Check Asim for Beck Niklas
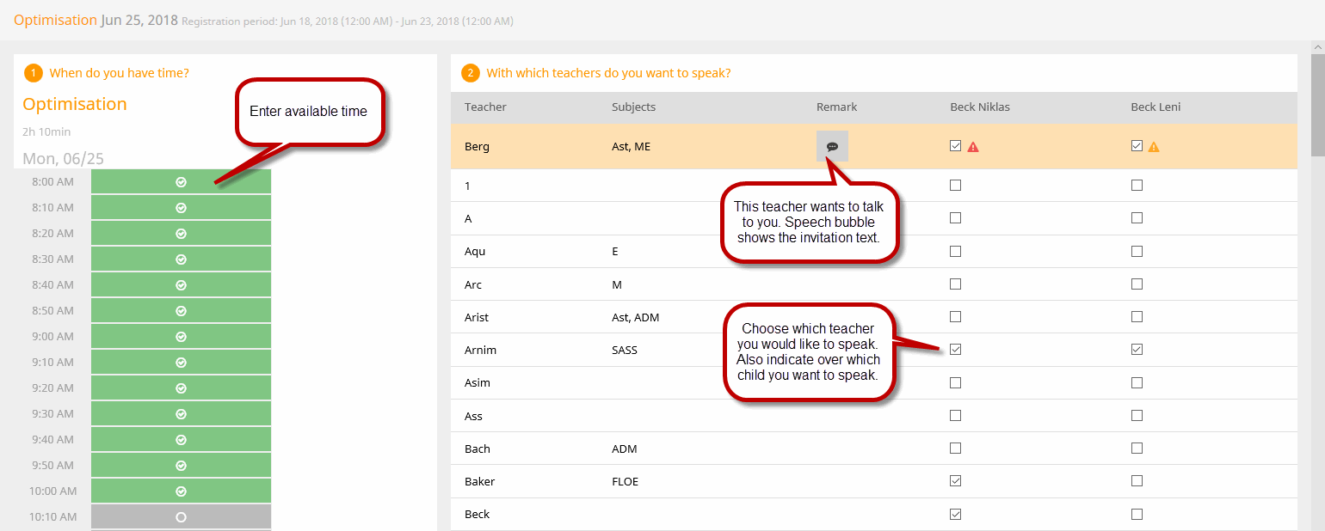 [x=955, y=382]
